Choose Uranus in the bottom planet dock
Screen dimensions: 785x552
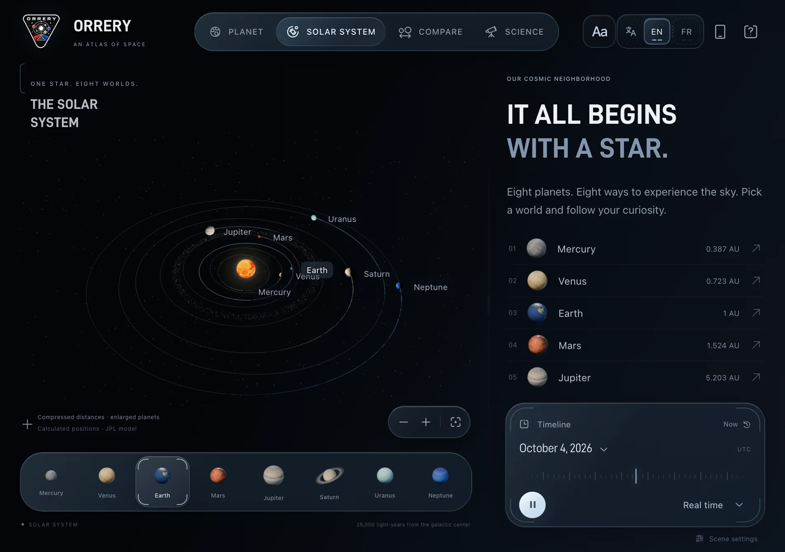click(x=385, y=482)
